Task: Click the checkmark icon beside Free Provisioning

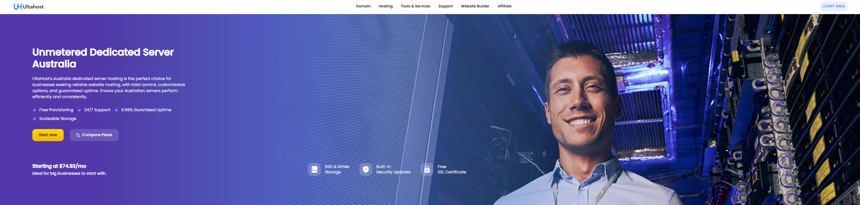Action: point(34,110)
